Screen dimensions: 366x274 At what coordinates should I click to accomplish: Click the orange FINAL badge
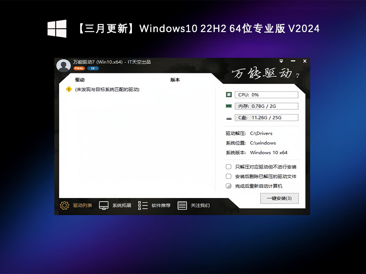pos(79,68)
